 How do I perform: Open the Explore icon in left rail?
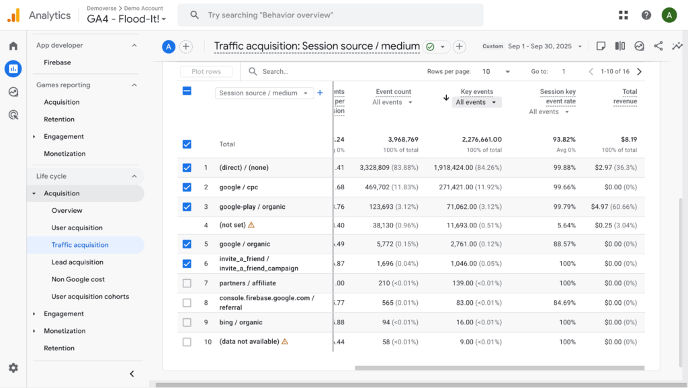13,92
